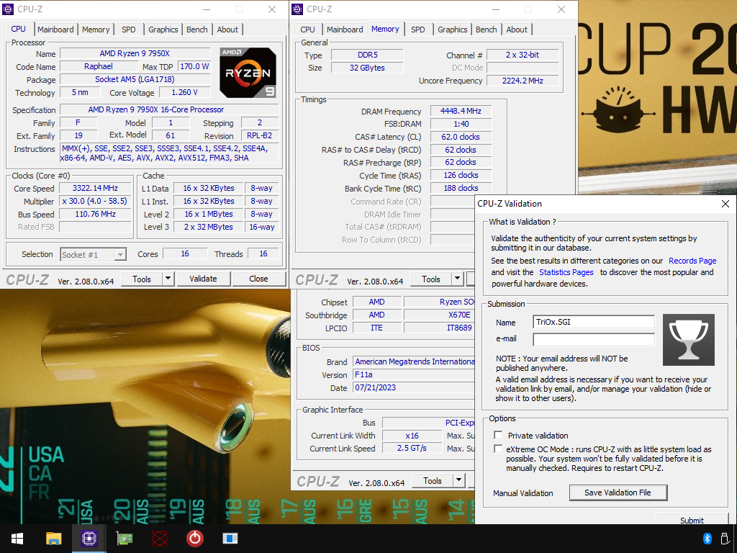Enable the eXtreme OC Mode checkbox
Image resolution: width=737 pixels, height=553 pixels.
(498, 449)
